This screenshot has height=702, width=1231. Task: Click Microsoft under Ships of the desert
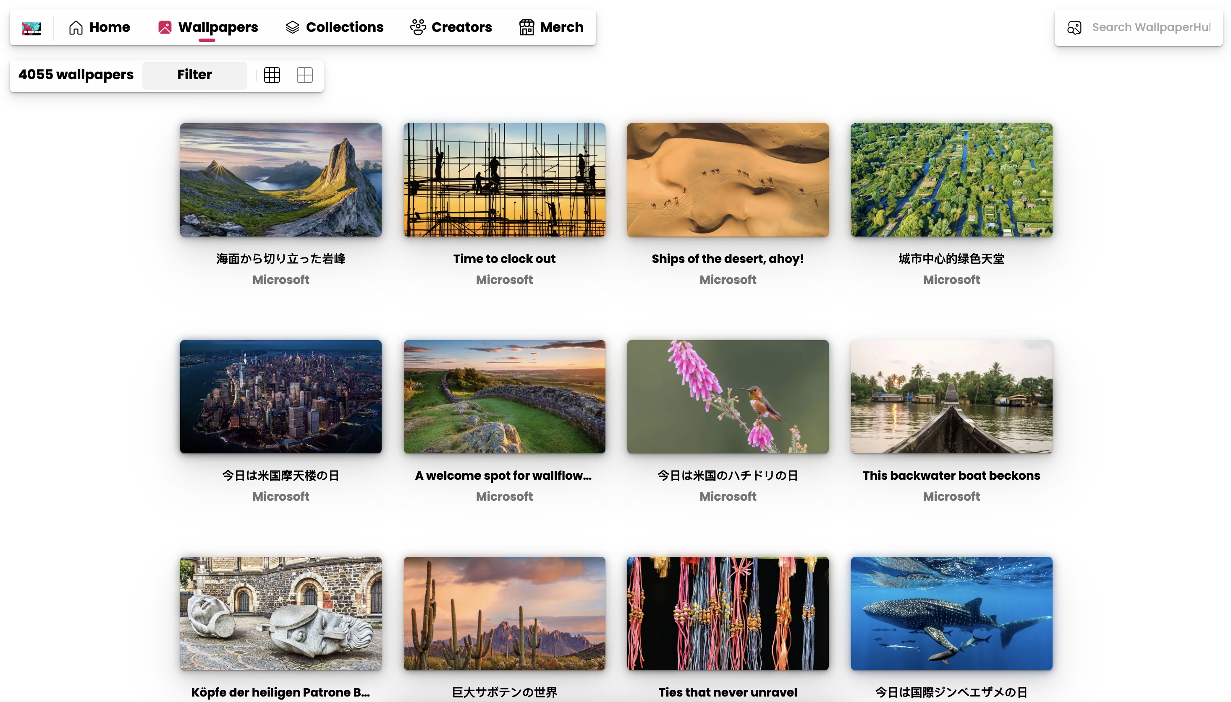[x=728, y=280]
